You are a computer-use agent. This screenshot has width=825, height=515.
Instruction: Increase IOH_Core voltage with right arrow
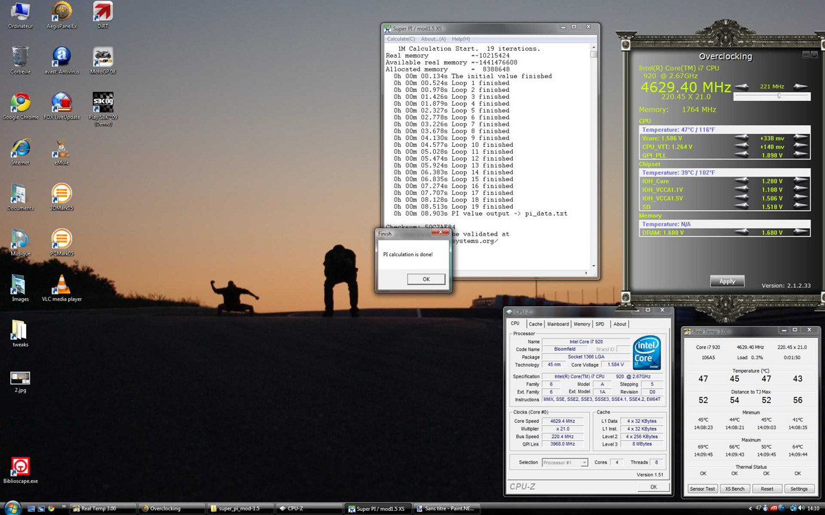click(801, 181)
